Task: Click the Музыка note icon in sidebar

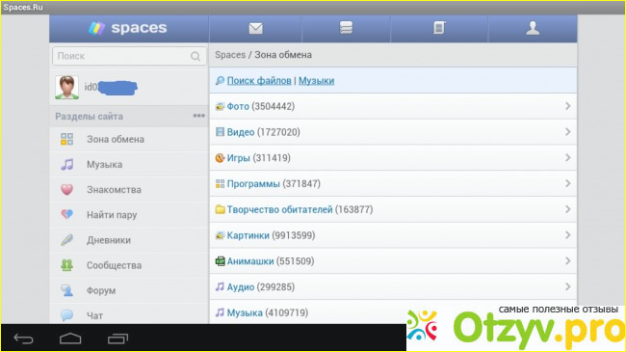Action: [66, 164]
